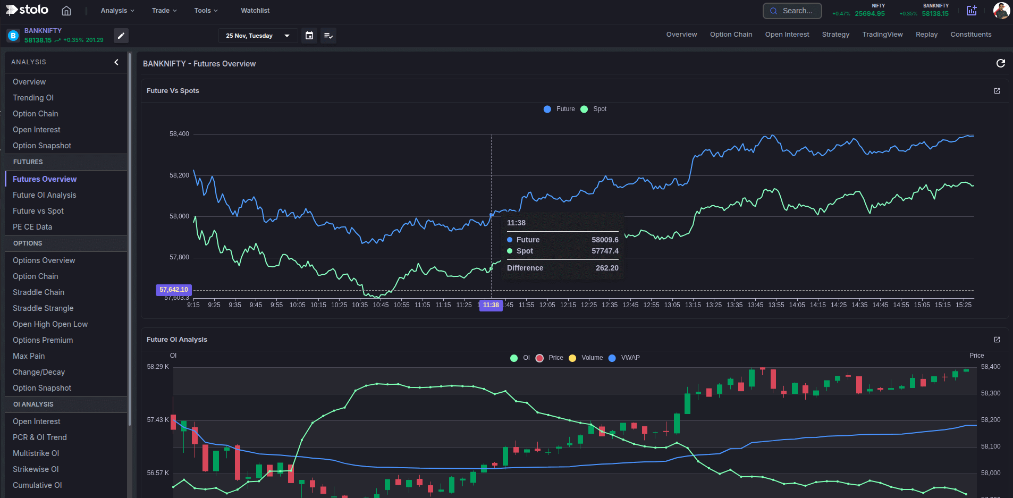Expand the Future OI Analysis chart fullscreen
This screenshot has height=498, width=1013.
coord(997,340)
